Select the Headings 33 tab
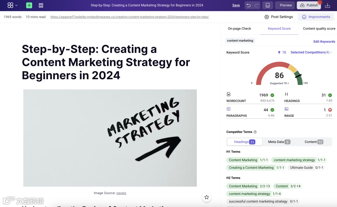This screenshot has height=207, width=337. point(245,142)
